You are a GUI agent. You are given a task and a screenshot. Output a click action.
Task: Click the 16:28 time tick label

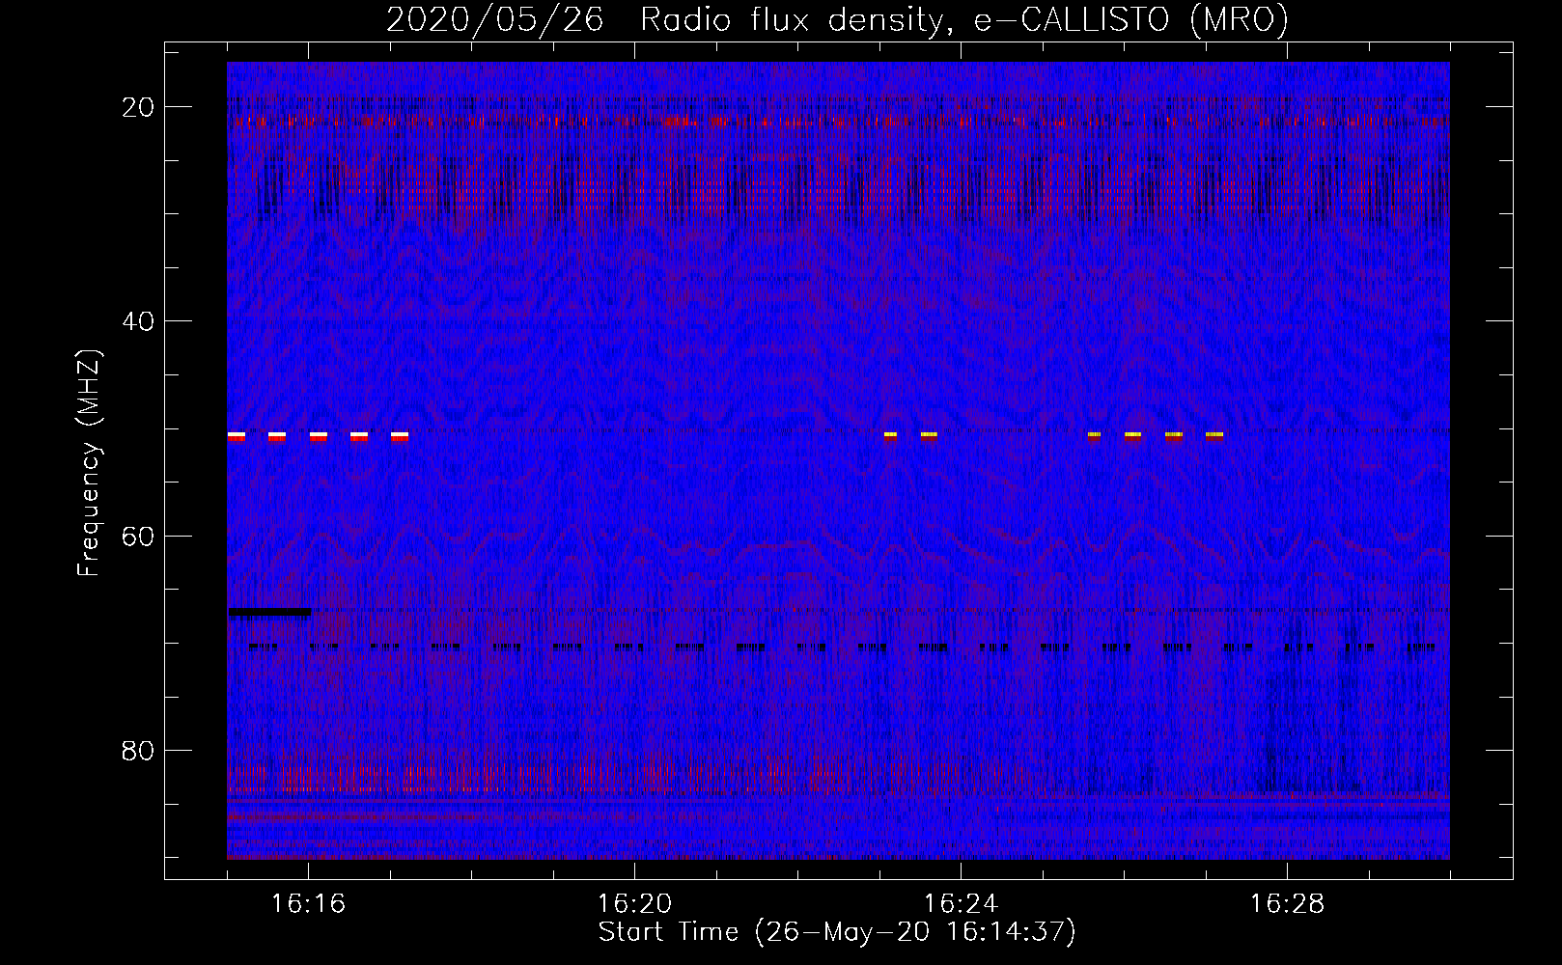(x=1287, y=903)
